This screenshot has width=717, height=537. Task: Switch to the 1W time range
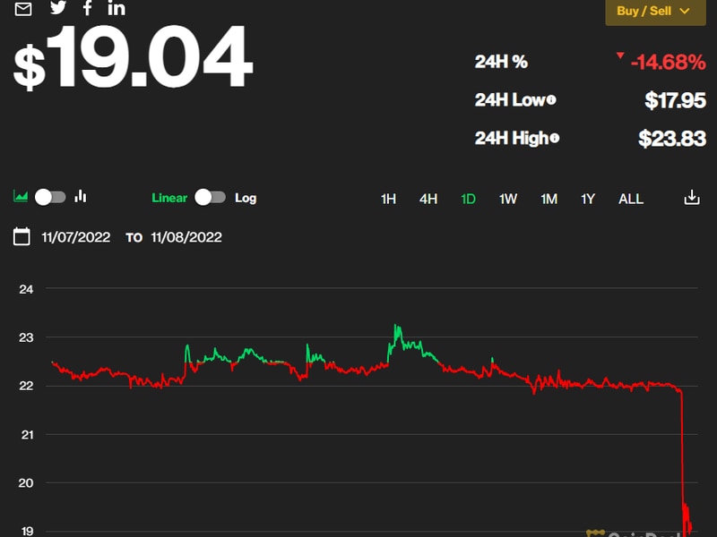tap(508, 199)
